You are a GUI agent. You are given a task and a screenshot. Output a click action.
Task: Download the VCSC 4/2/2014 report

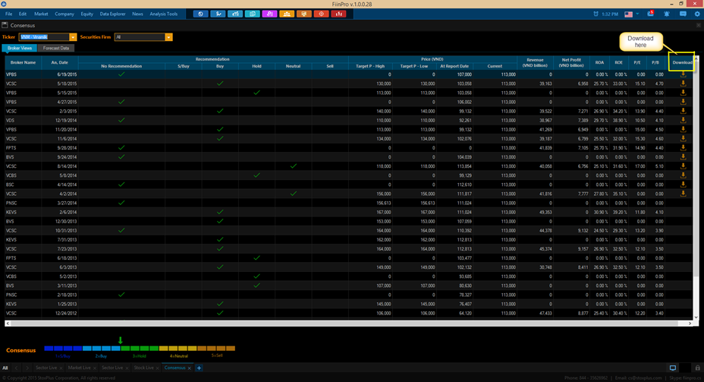coord(683,194)
